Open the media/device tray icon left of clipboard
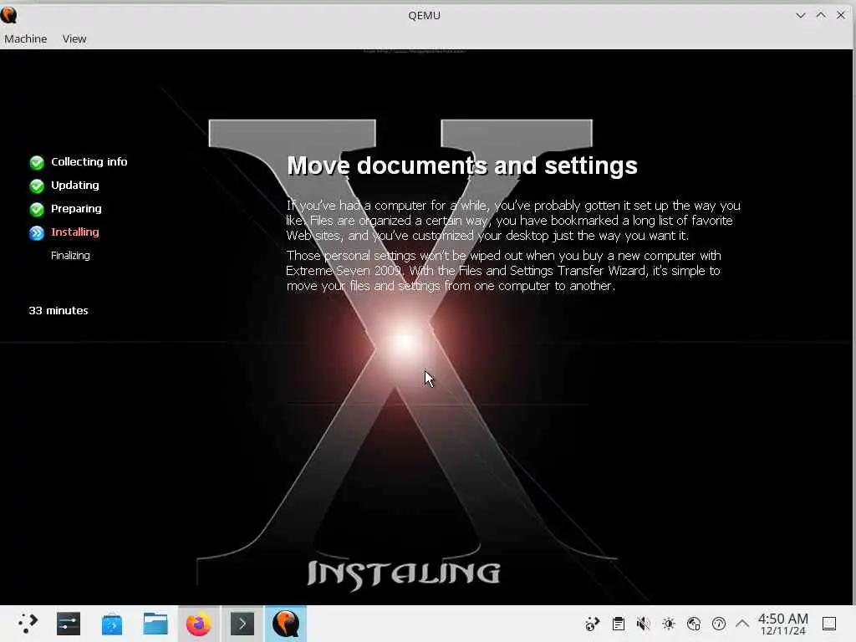This screenshot has height=642, width=856. 593,624
